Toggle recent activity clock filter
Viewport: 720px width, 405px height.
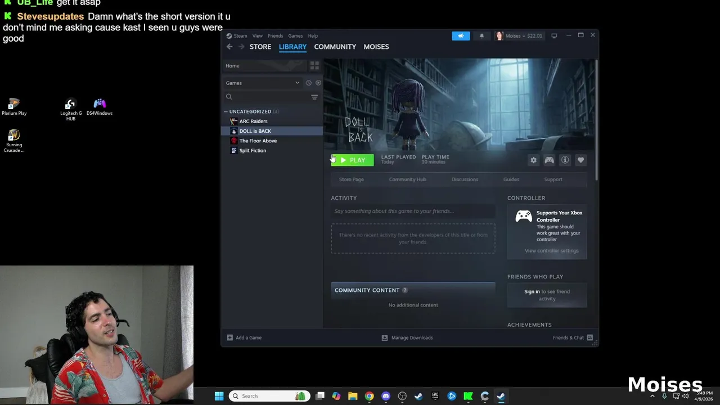tap(308, 83)
